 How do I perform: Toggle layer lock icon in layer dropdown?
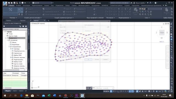(x=144, y=9)
